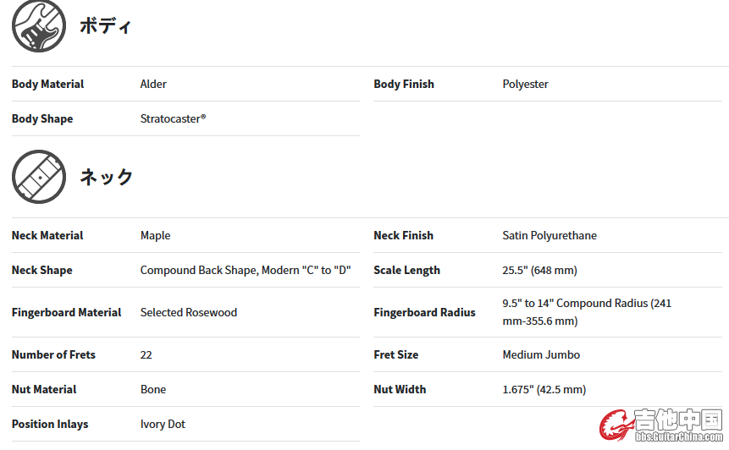Viewport: 729px width, 450px height.
Task: Click the guitar body icon
Action: [39, 26]
